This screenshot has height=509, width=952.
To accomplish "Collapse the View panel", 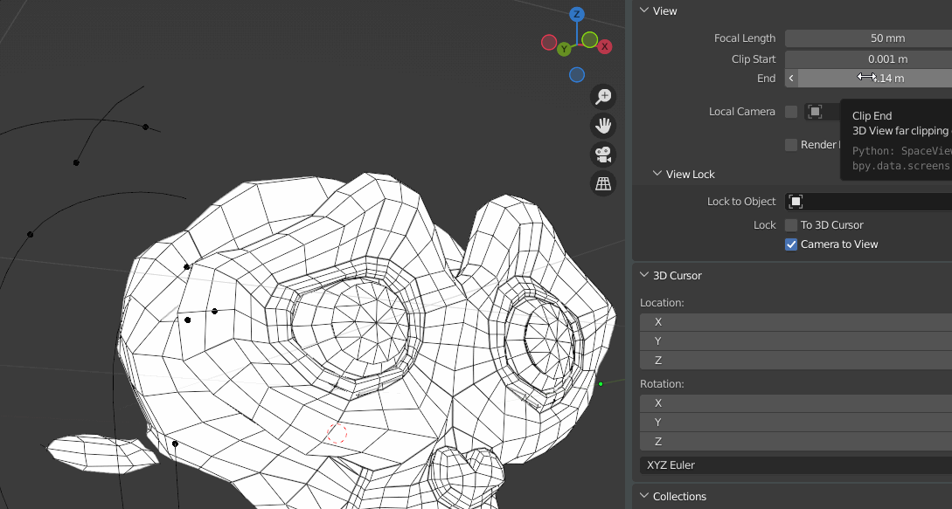I will [x=643, y=10].
